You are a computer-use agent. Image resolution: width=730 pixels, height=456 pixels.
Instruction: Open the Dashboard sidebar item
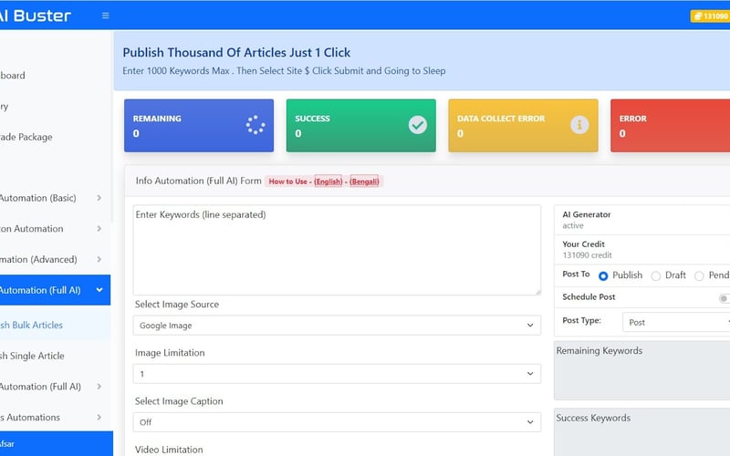point(13,76)
